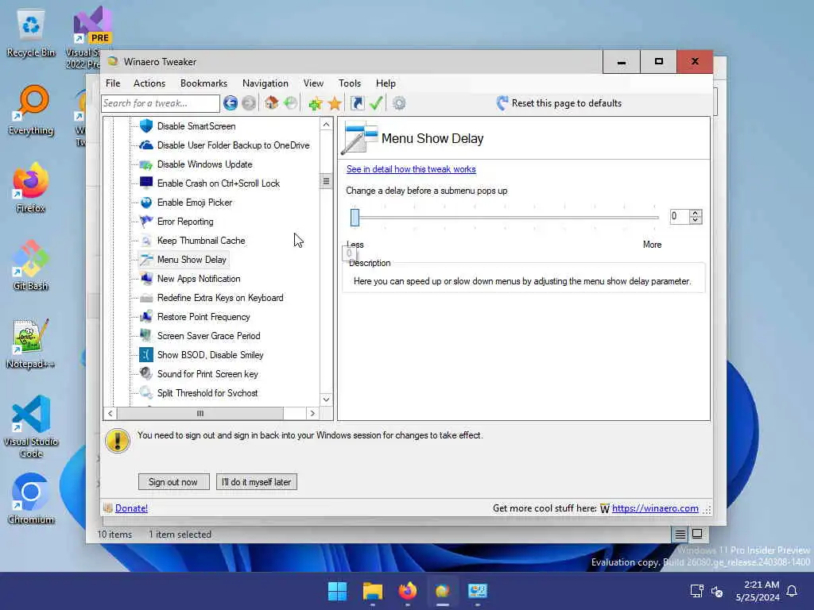Click the Disable Windows Update icon
Viewport: 814px width, 610px height.
click(146, 164)
